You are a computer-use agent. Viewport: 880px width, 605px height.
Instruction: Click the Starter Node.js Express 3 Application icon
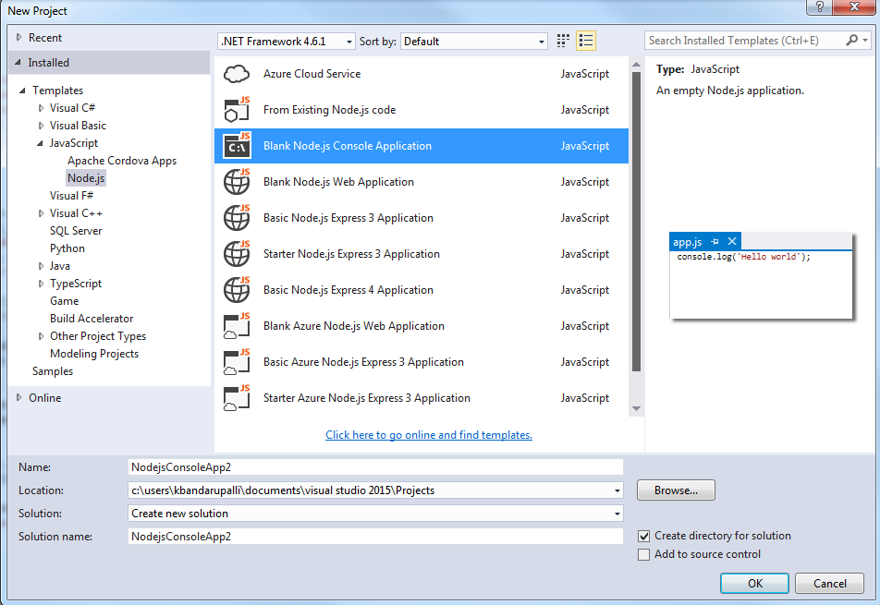coord(237,253)
